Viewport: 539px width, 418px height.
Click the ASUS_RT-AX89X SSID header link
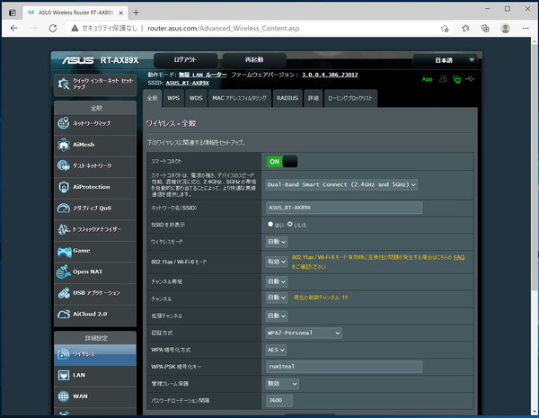click(188, 83)
